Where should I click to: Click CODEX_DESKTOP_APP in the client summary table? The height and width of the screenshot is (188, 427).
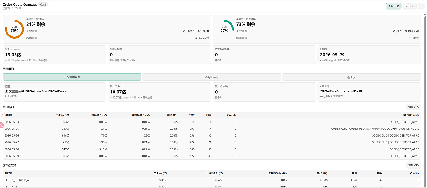tap(18, 180)
